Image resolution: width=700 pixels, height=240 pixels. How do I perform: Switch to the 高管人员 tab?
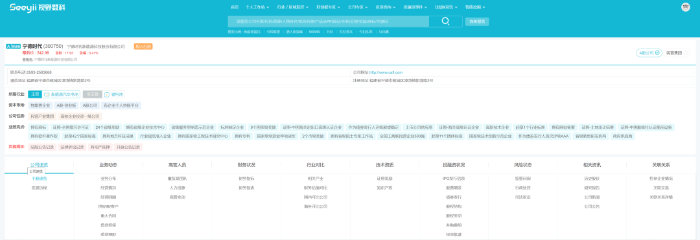point(177,165)
